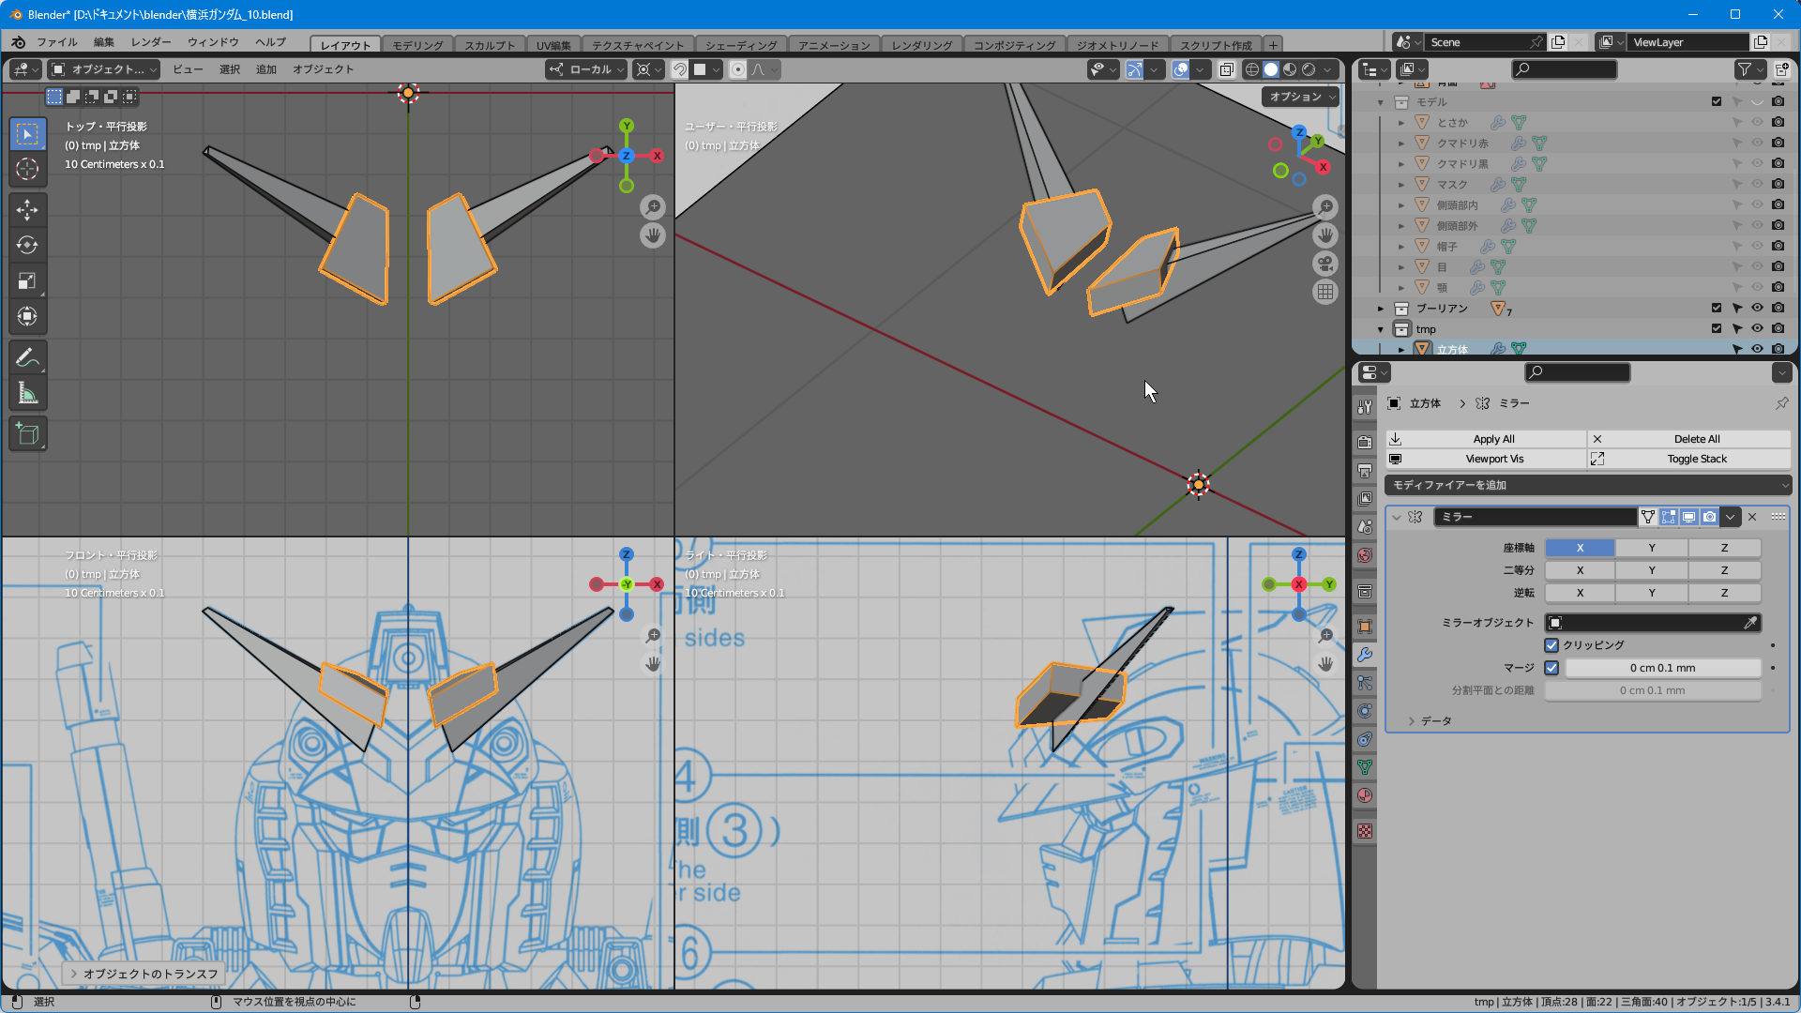Image resolution: width=1801 pixels, height=1013 pixels.
Task: Open the Modifier properties wrench tab
Action: [1365, 655]
